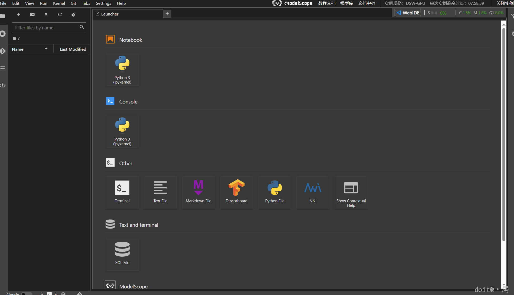
Task: Click the Show Contextual Help tile
Action: pos(351,193)
